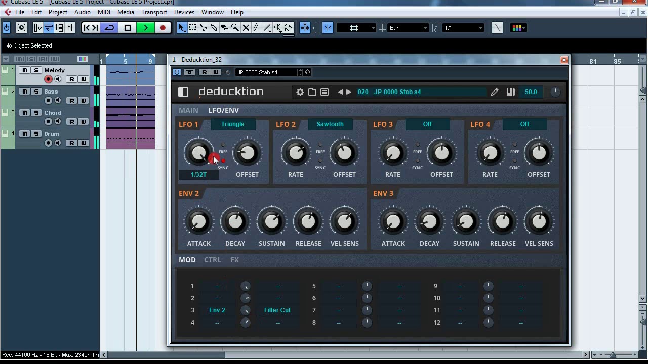The image size is (648, 364).
Task: Select the Zoom magnifier tool
Action: 235,28
